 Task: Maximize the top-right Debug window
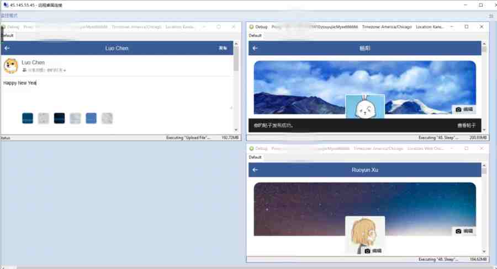(467, 27)
